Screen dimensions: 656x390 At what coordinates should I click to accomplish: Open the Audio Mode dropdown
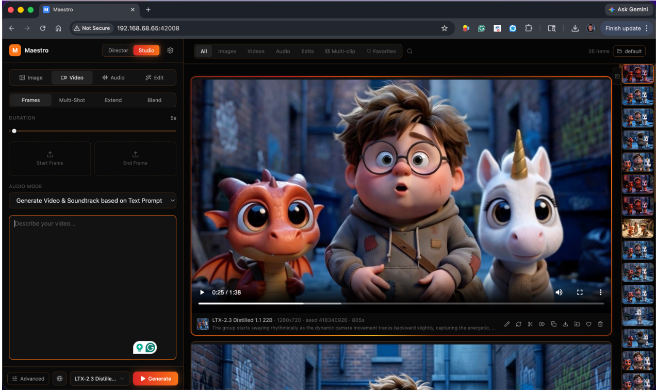pos(93,201)
